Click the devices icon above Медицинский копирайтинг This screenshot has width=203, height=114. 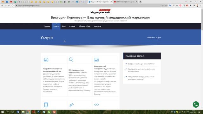(96, 60)
